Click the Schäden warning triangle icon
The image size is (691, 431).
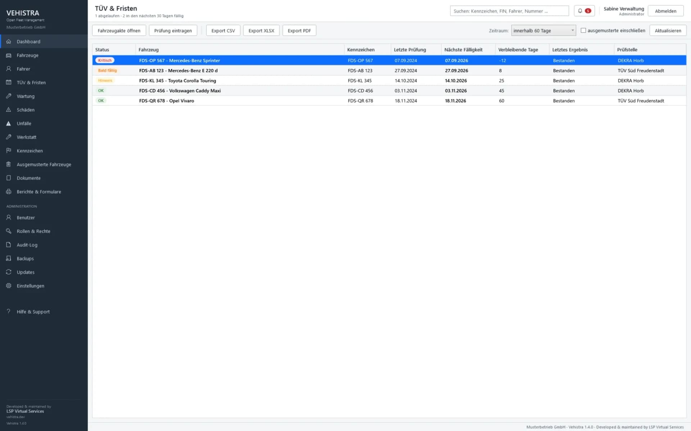coord(9,110)
